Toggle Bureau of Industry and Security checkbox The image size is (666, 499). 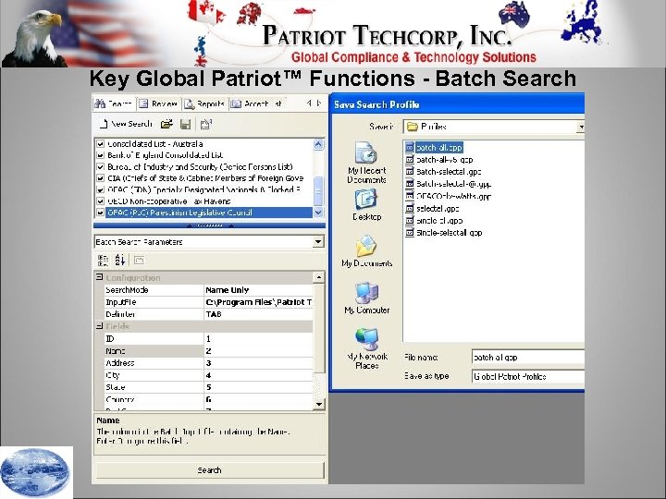click(100, 166)
